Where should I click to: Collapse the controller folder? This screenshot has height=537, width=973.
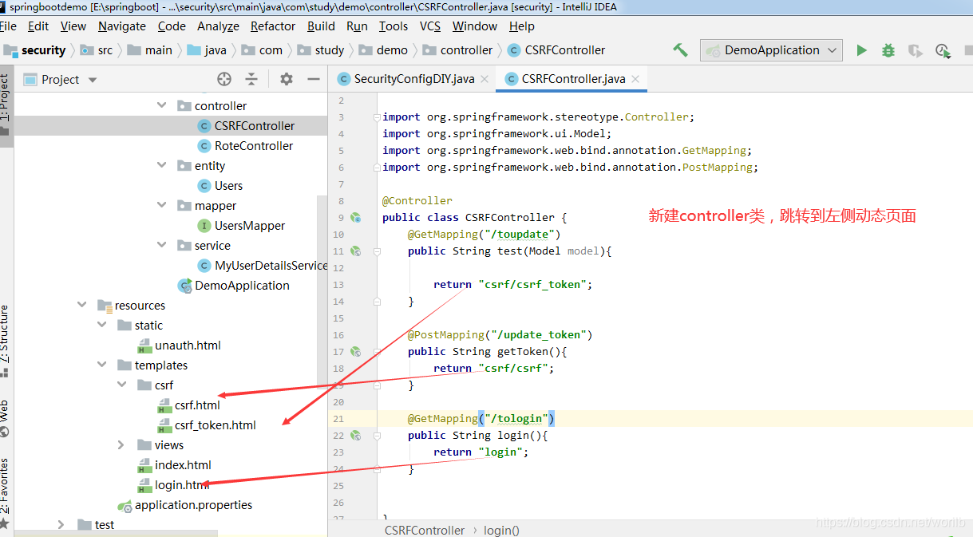pyautogui.click(x=162, y=105)
